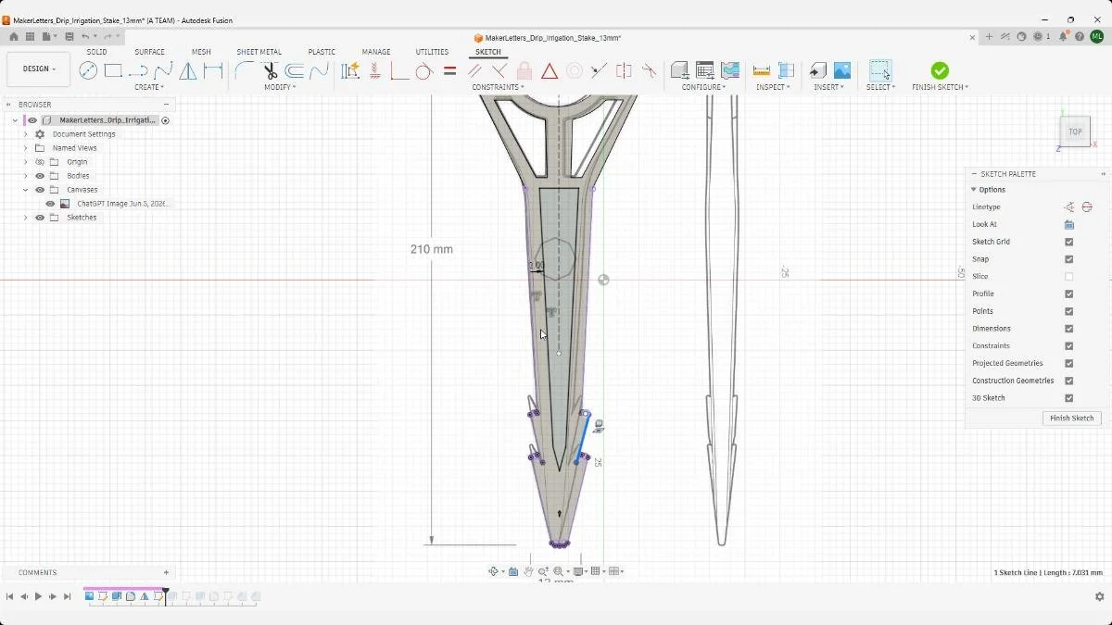
Task: Open the MODIFY dropdown menu
Action: click(280, 87)
